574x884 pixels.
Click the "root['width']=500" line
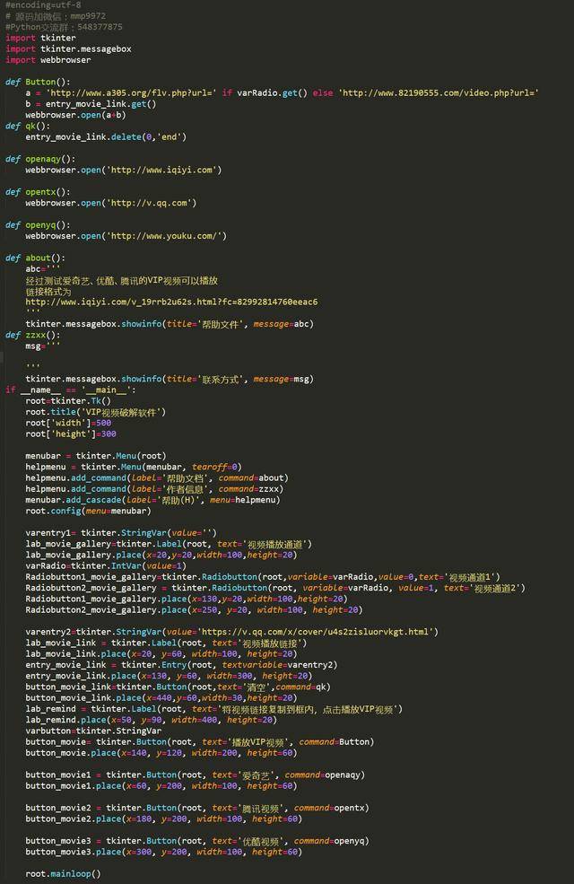coord(68,423)
